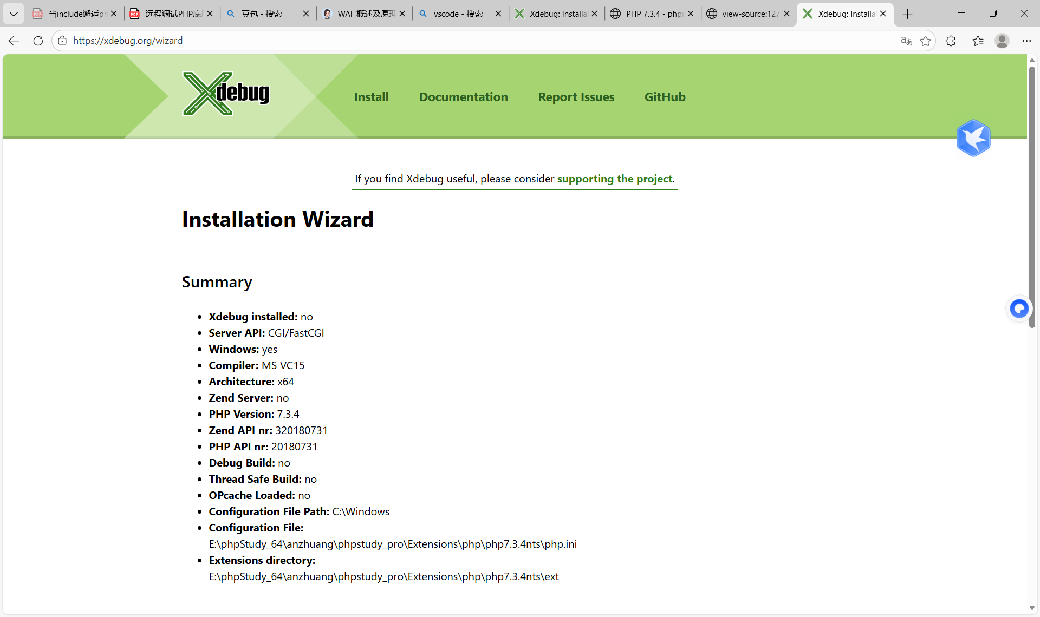Click the blue circle assistant icon
This screenshot has height=617, width=1040.
click(x=1019, y=308)
